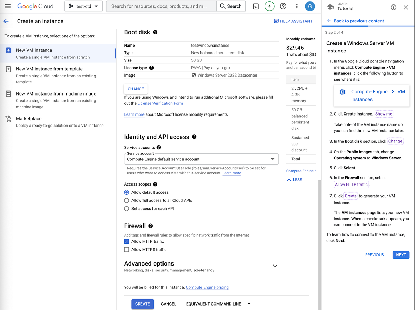Show help for Access scopes

tap(155, 184)
